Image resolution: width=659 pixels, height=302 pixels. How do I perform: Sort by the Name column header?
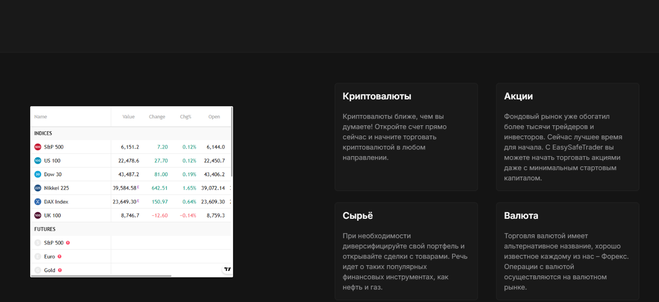coord(40,117)
